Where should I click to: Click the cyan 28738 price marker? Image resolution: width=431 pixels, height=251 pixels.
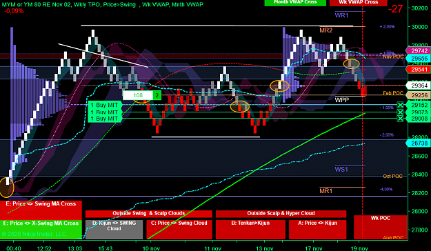[x=418, y=143]
